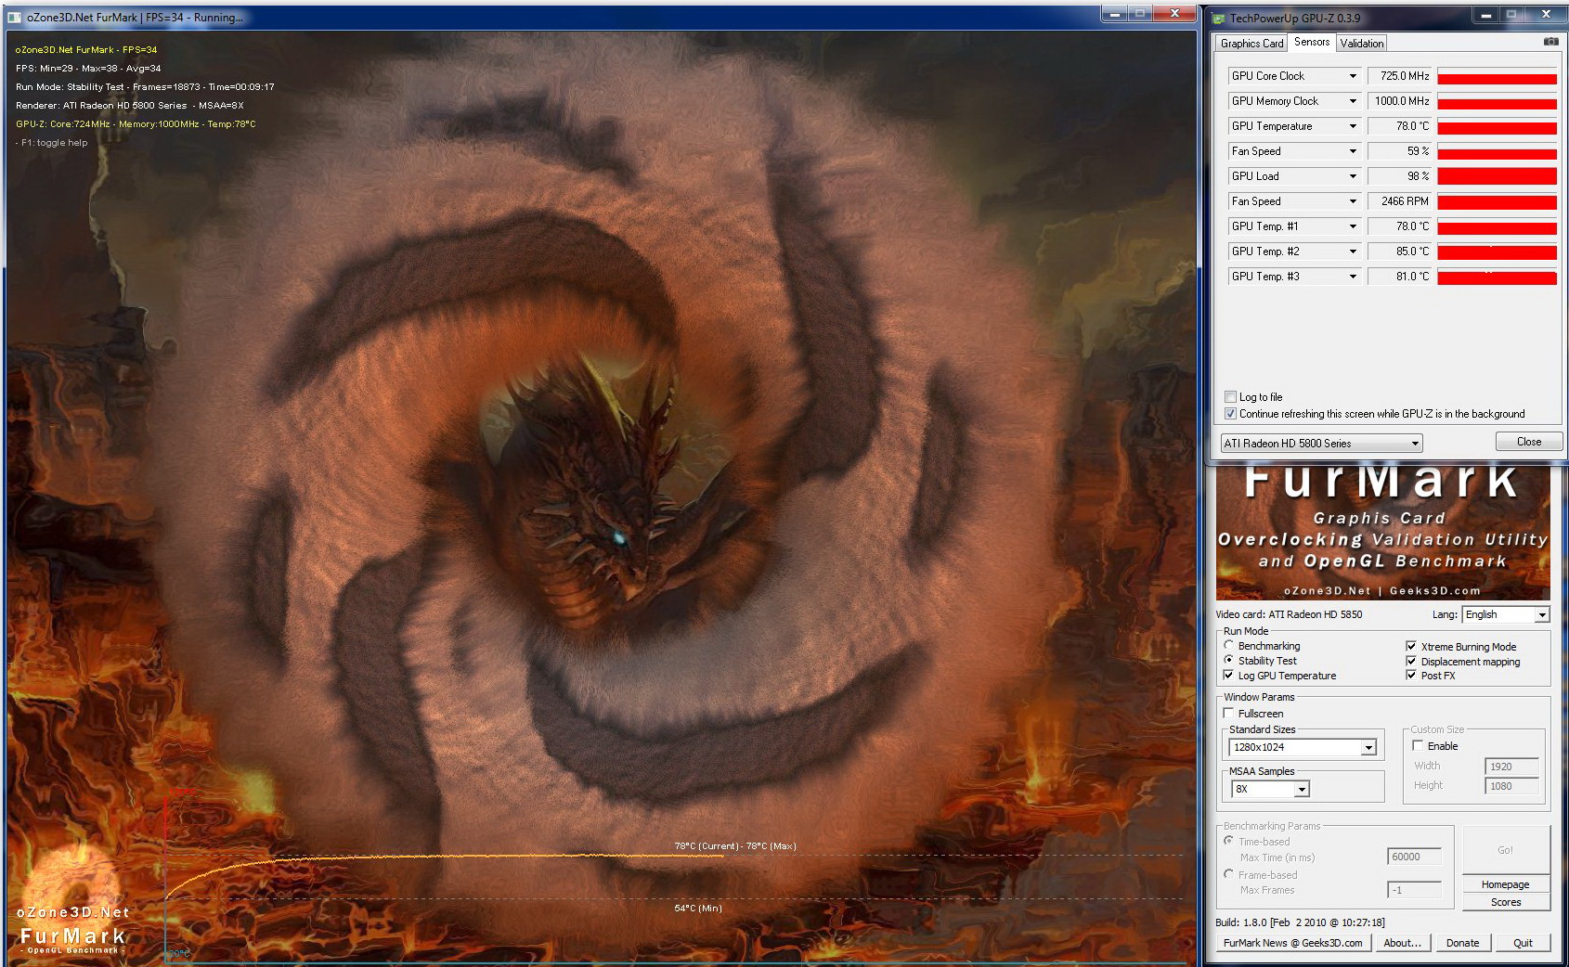Toggle Continue refreshing in background checkbox

(x=1230, y=414)
